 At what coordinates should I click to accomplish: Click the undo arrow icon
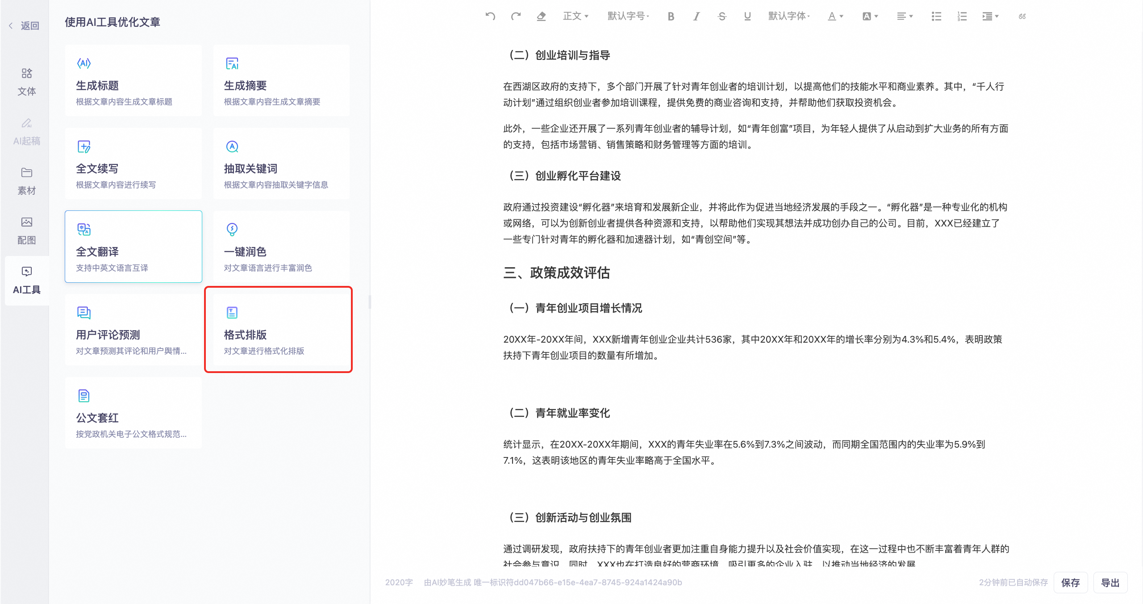[490, 17]
